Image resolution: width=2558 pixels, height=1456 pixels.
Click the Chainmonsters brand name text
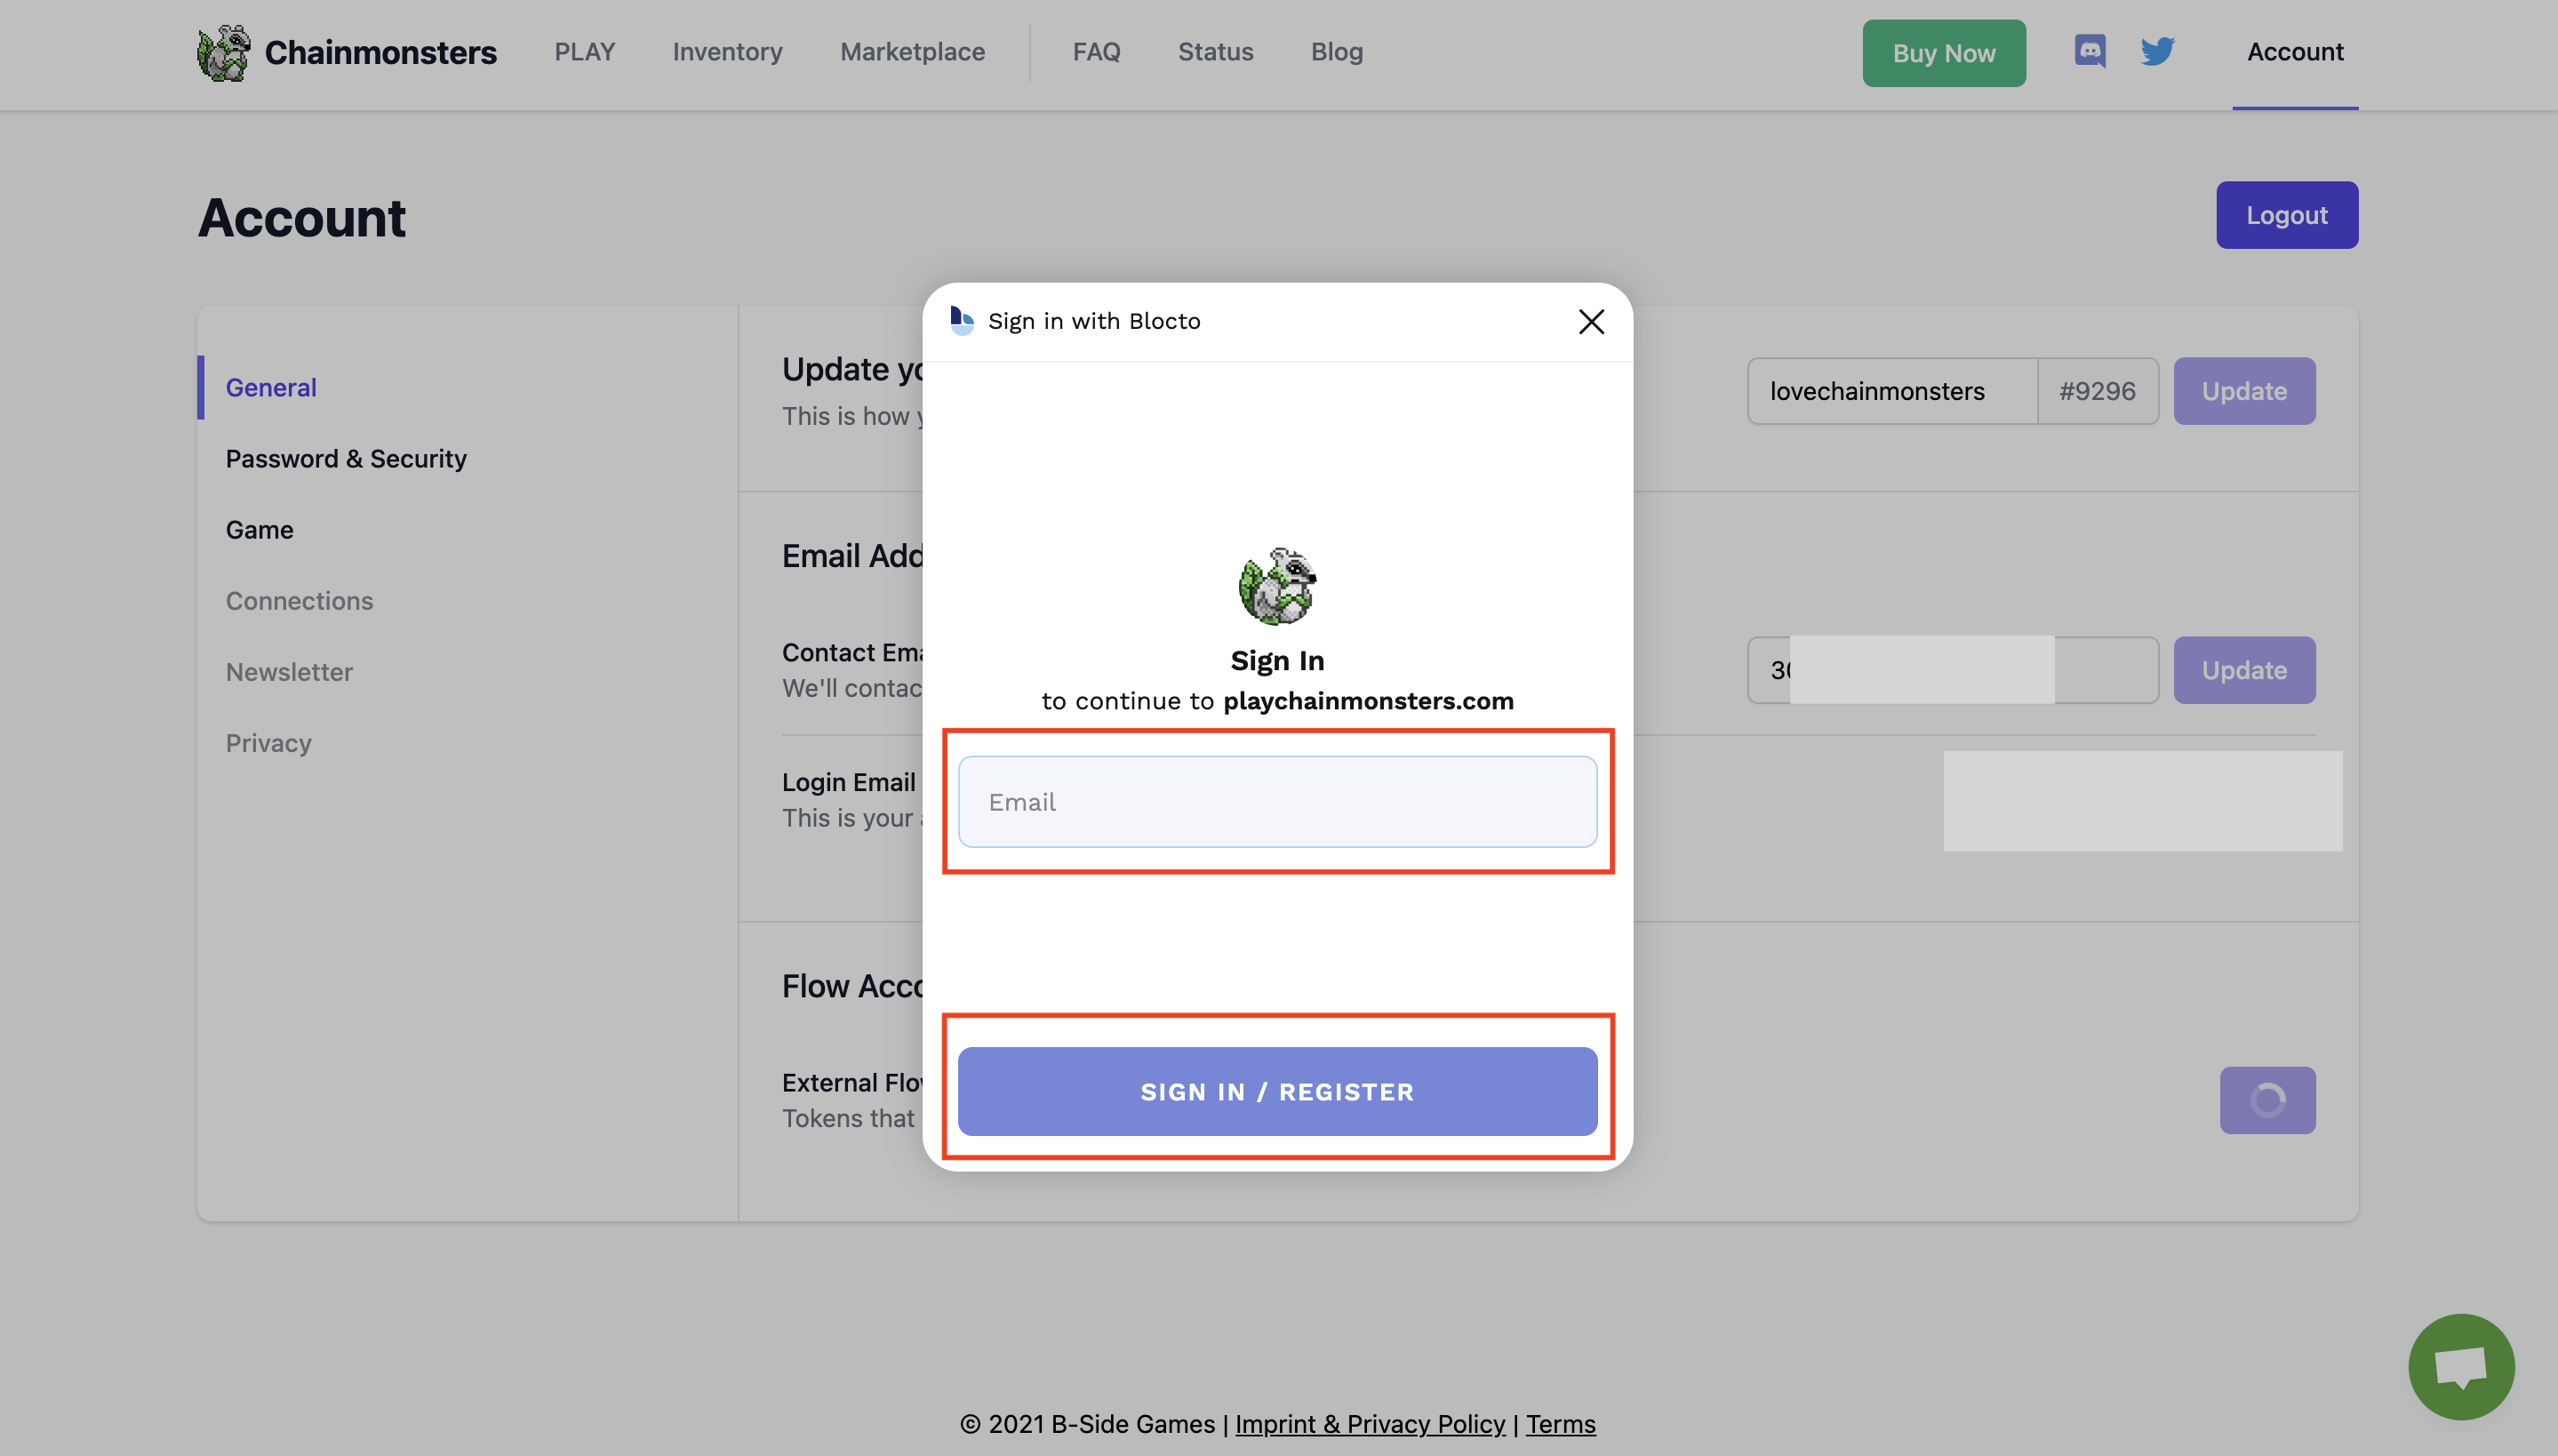380,52
